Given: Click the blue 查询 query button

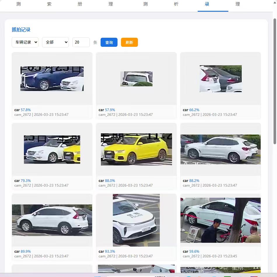Looking at the screenshot, I should (x=109, y=42).
